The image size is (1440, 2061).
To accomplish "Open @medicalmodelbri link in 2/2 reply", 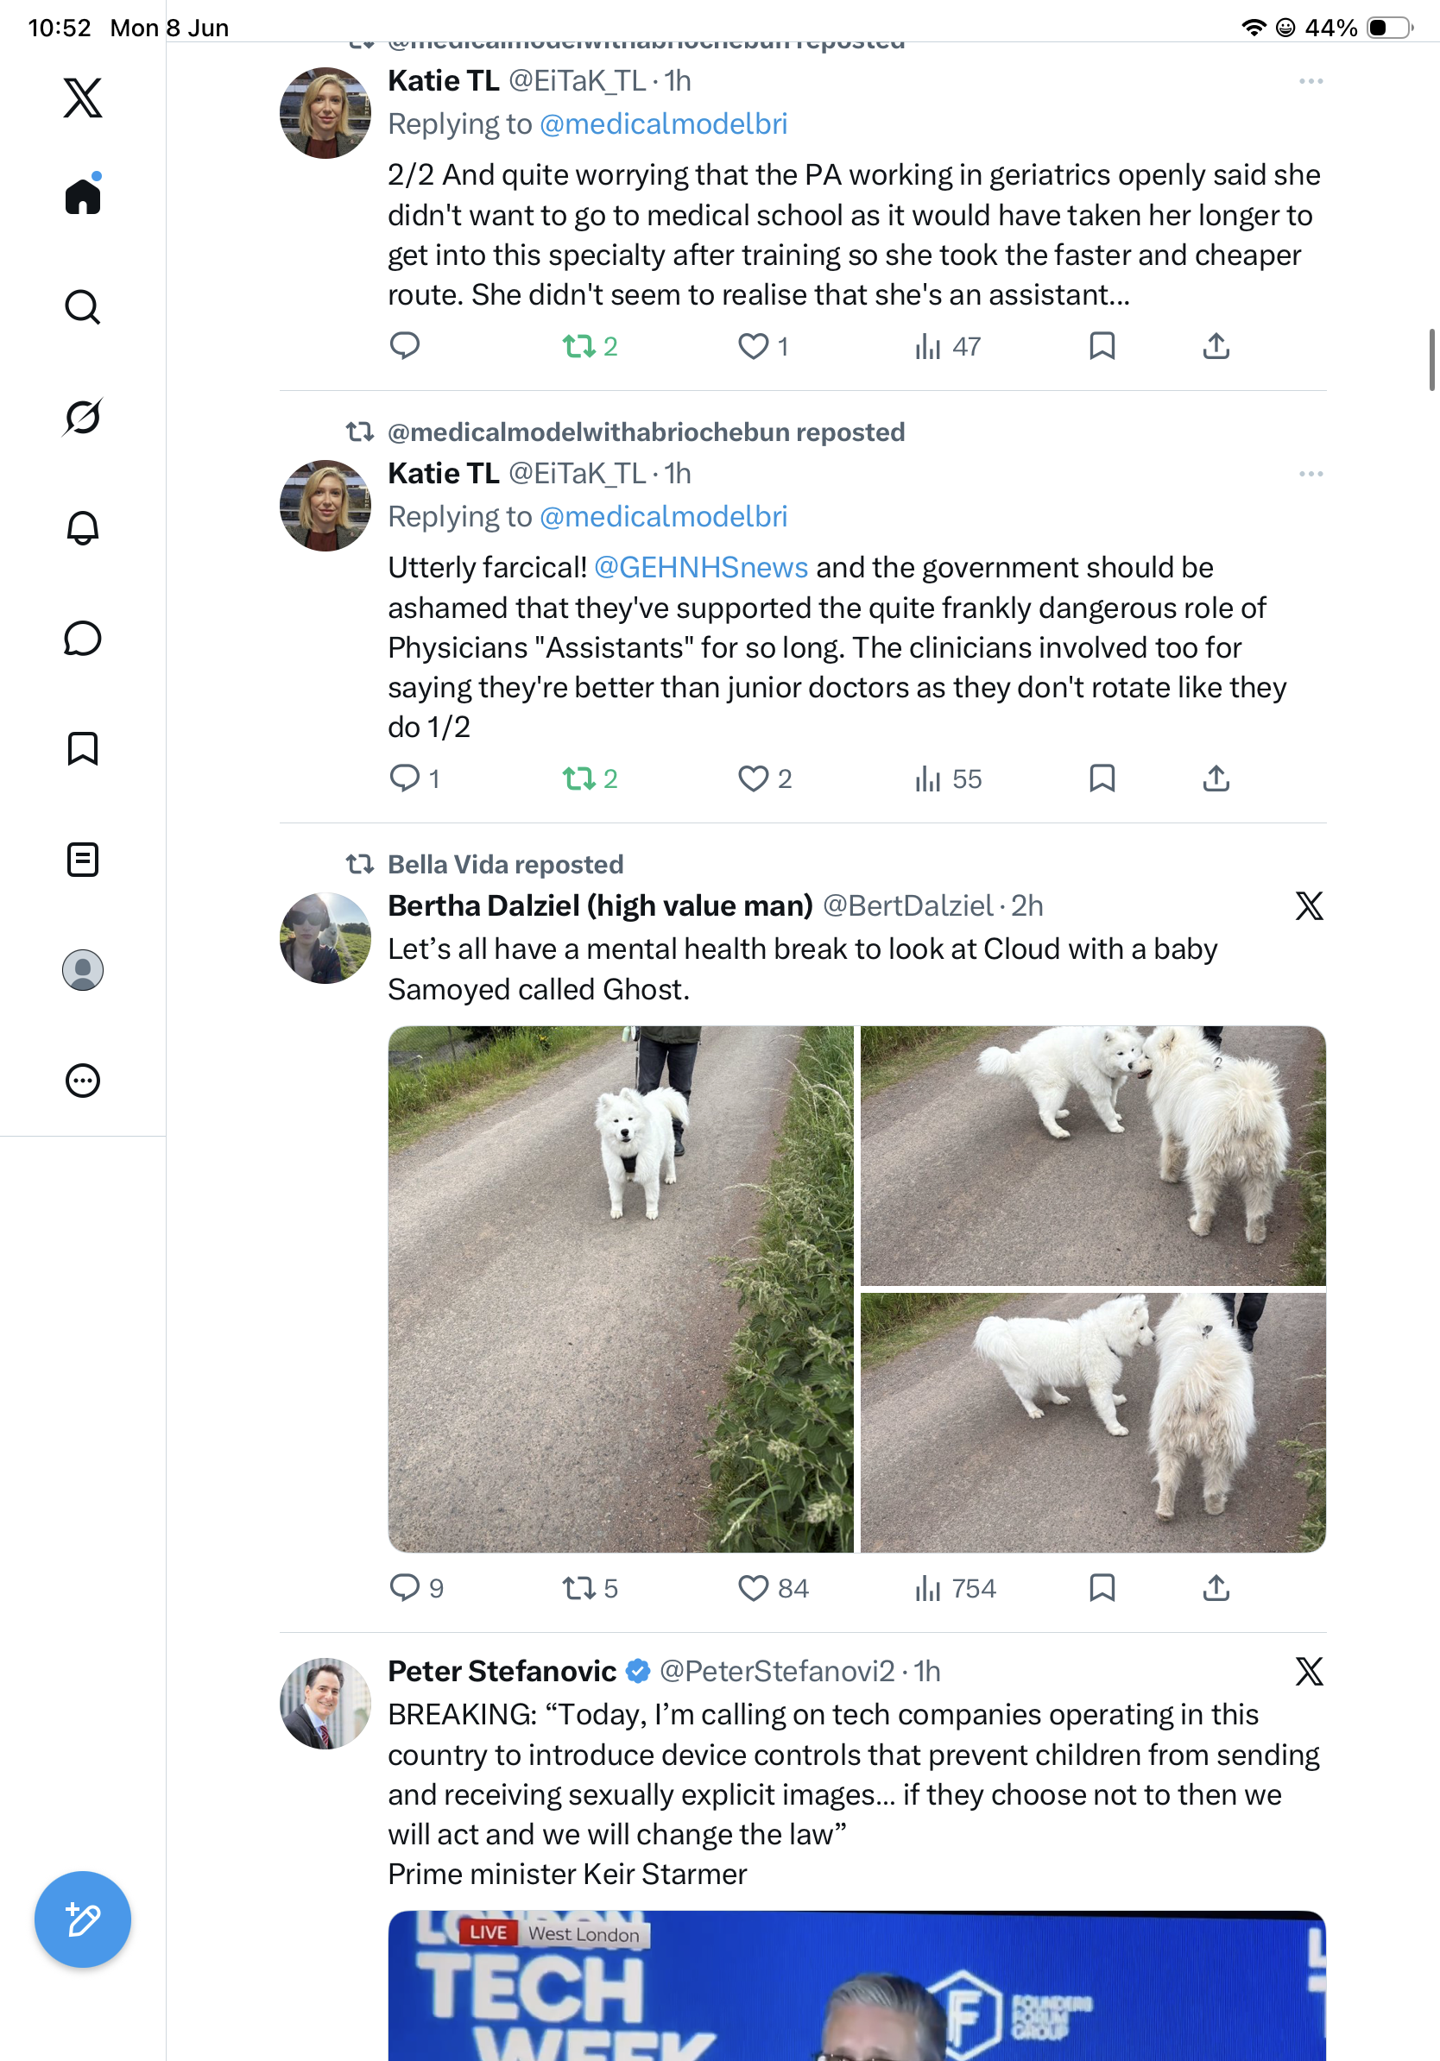I will [663, 124].
